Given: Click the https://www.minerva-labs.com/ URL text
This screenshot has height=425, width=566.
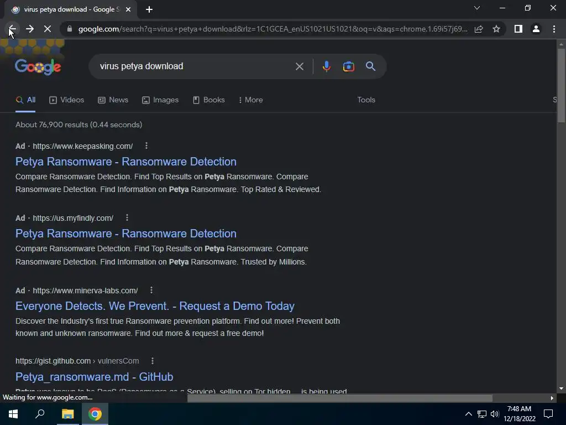Looking at the screenshot, I should [x=85, y=291].
